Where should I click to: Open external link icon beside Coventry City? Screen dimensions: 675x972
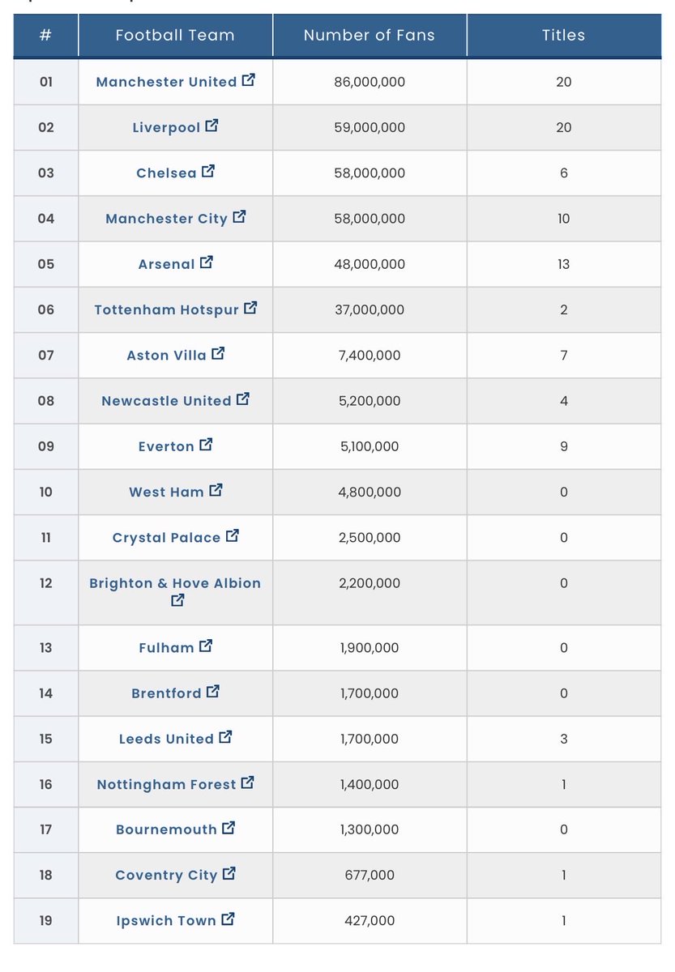coord(229,873)
